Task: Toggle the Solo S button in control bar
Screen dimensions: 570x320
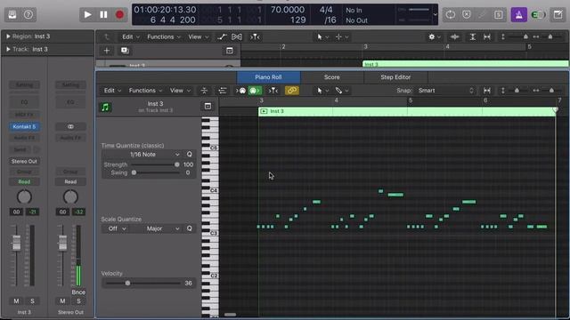Action: (x=499, y=14)
